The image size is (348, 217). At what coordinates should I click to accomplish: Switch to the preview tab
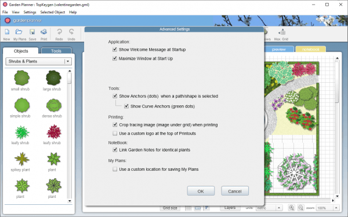coord(279,49)
